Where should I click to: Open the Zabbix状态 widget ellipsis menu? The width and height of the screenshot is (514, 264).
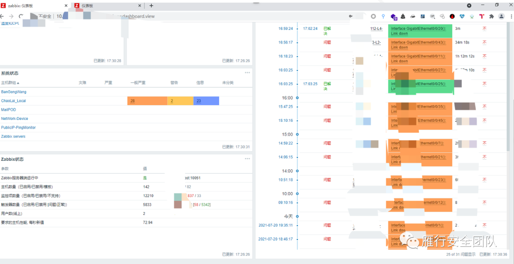coord(247,159)
